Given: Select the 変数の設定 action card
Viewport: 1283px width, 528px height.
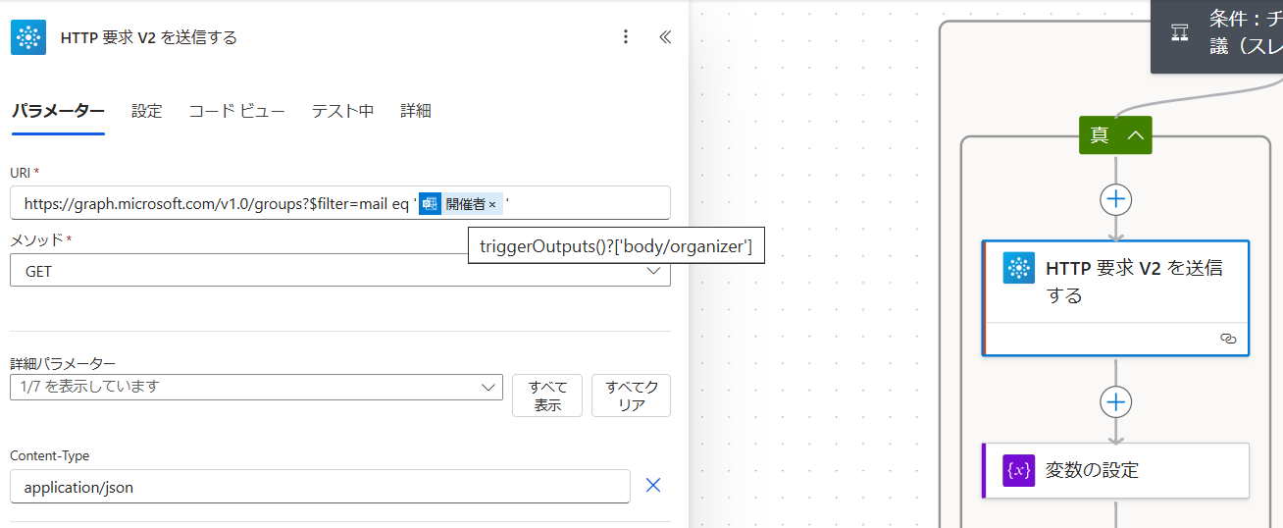Looking at the screenshot, I should pos(1115,470).
